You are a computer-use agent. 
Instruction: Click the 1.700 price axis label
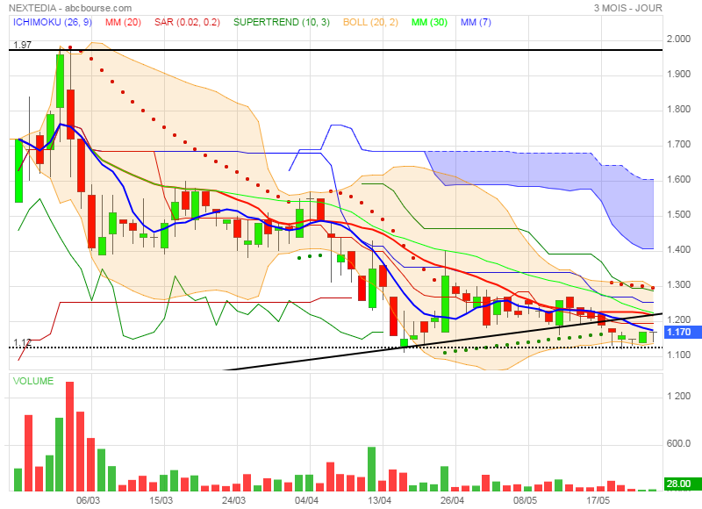[x=678, y=145]
